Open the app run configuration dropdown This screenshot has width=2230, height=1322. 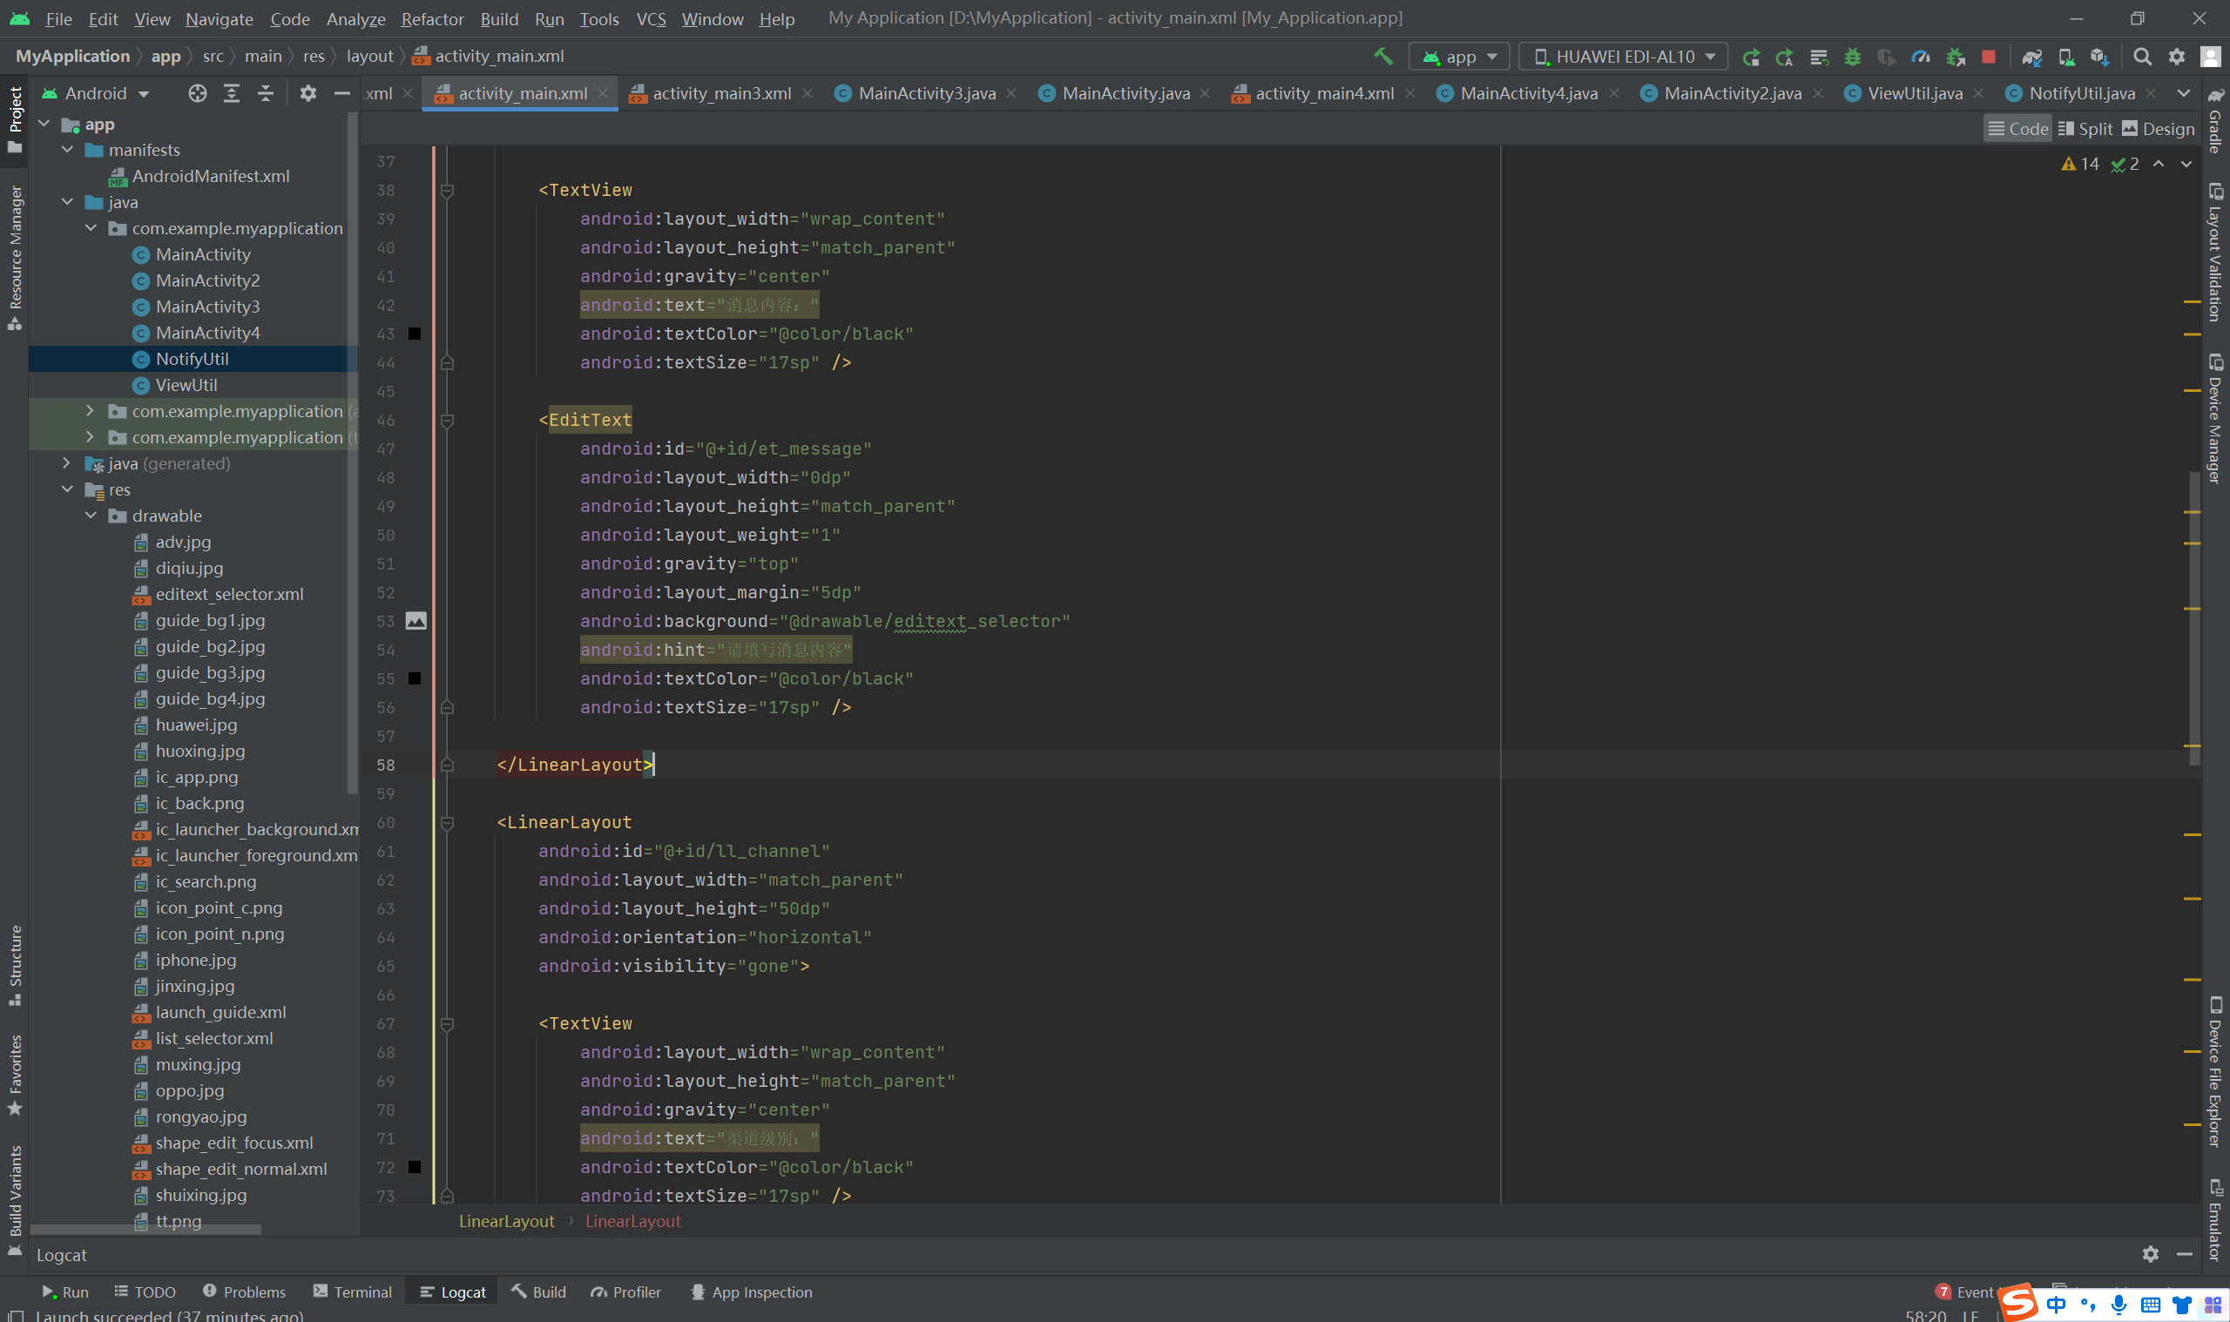[x=1459, y=57]
